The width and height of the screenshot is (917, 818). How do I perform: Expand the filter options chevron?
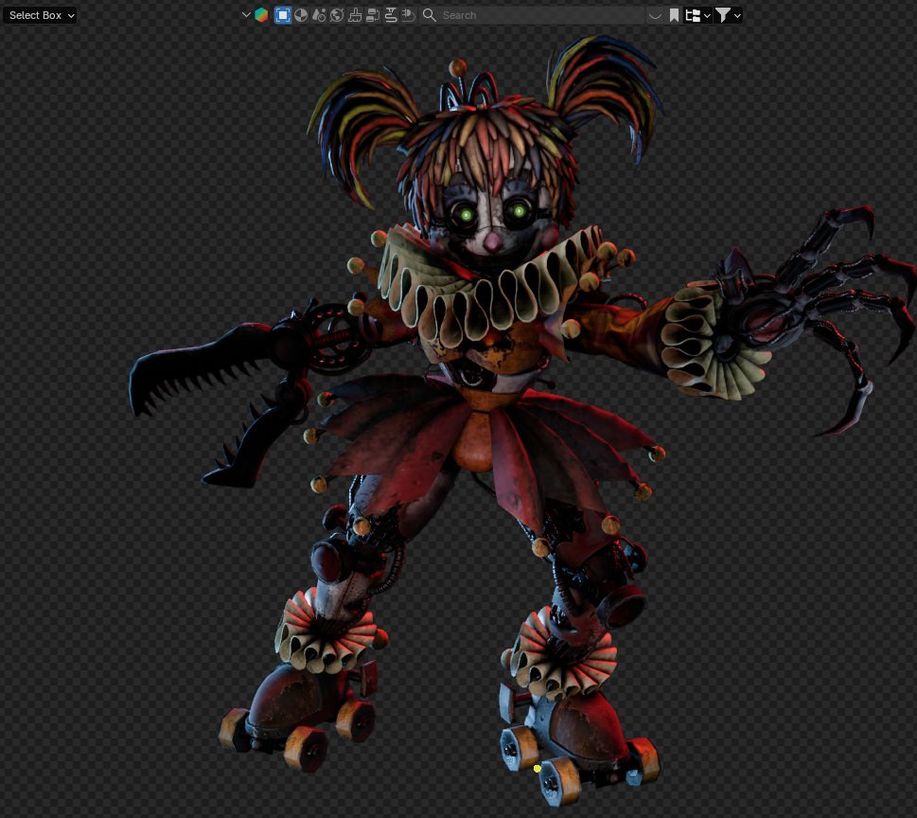coord(737,16)
